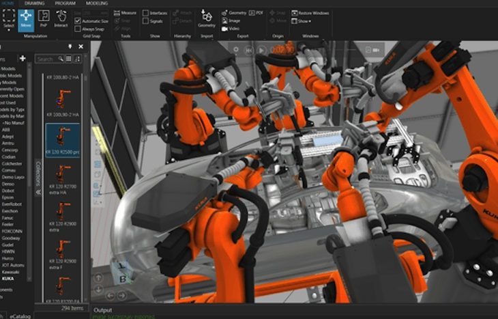Select the HIWIN manufacturer
This screenshot has height=319, width=498.
point(8,251)
